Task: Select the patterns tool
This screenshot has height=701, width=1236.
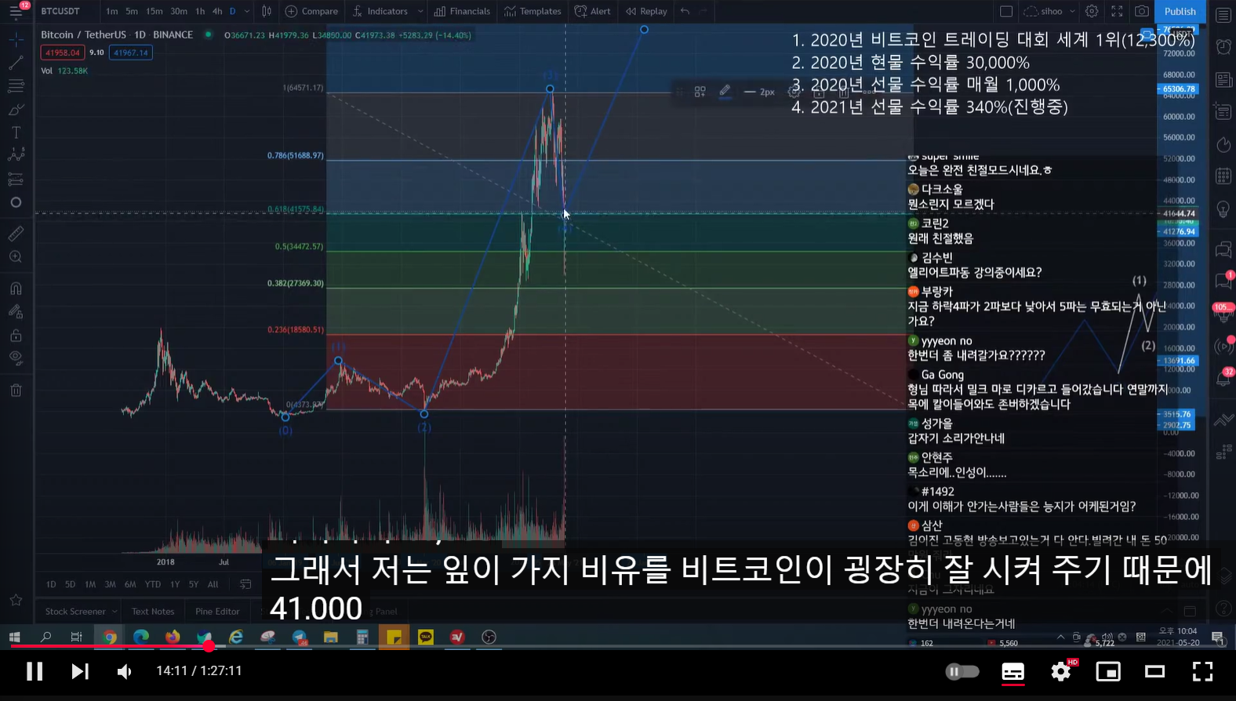Action: pyautogui.click(x=16, y=155)
